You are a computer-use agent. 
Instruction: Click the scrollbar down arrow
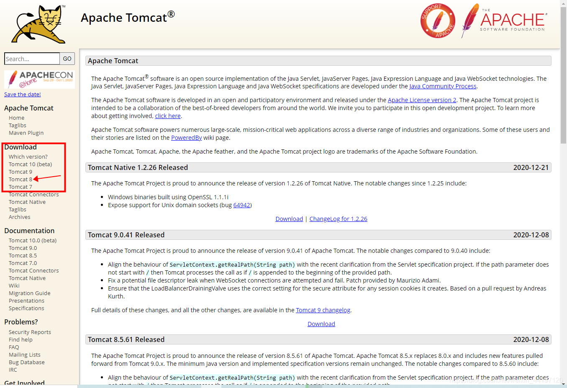(x=563, y=383)
